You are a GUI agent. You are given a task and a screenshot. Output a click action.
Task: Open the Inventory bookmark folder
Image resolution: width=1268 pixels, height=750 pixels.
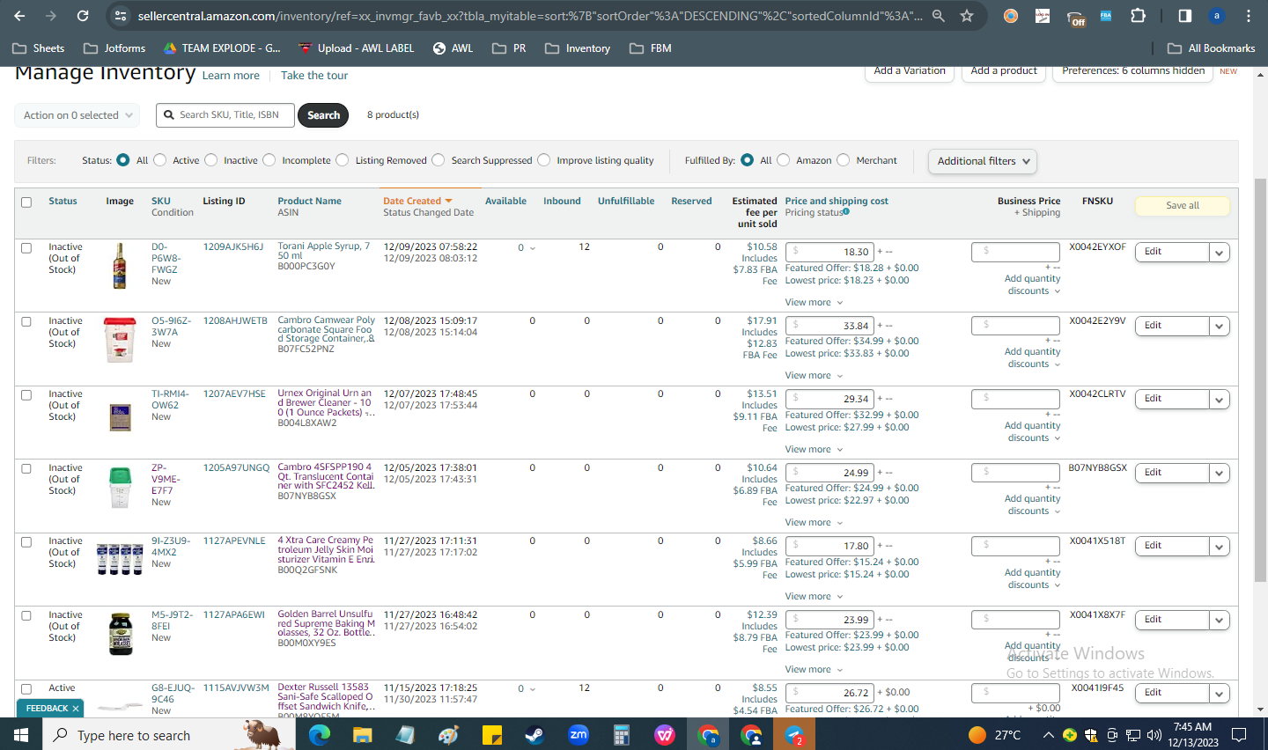pyautogui.click(x=578, y=48)
